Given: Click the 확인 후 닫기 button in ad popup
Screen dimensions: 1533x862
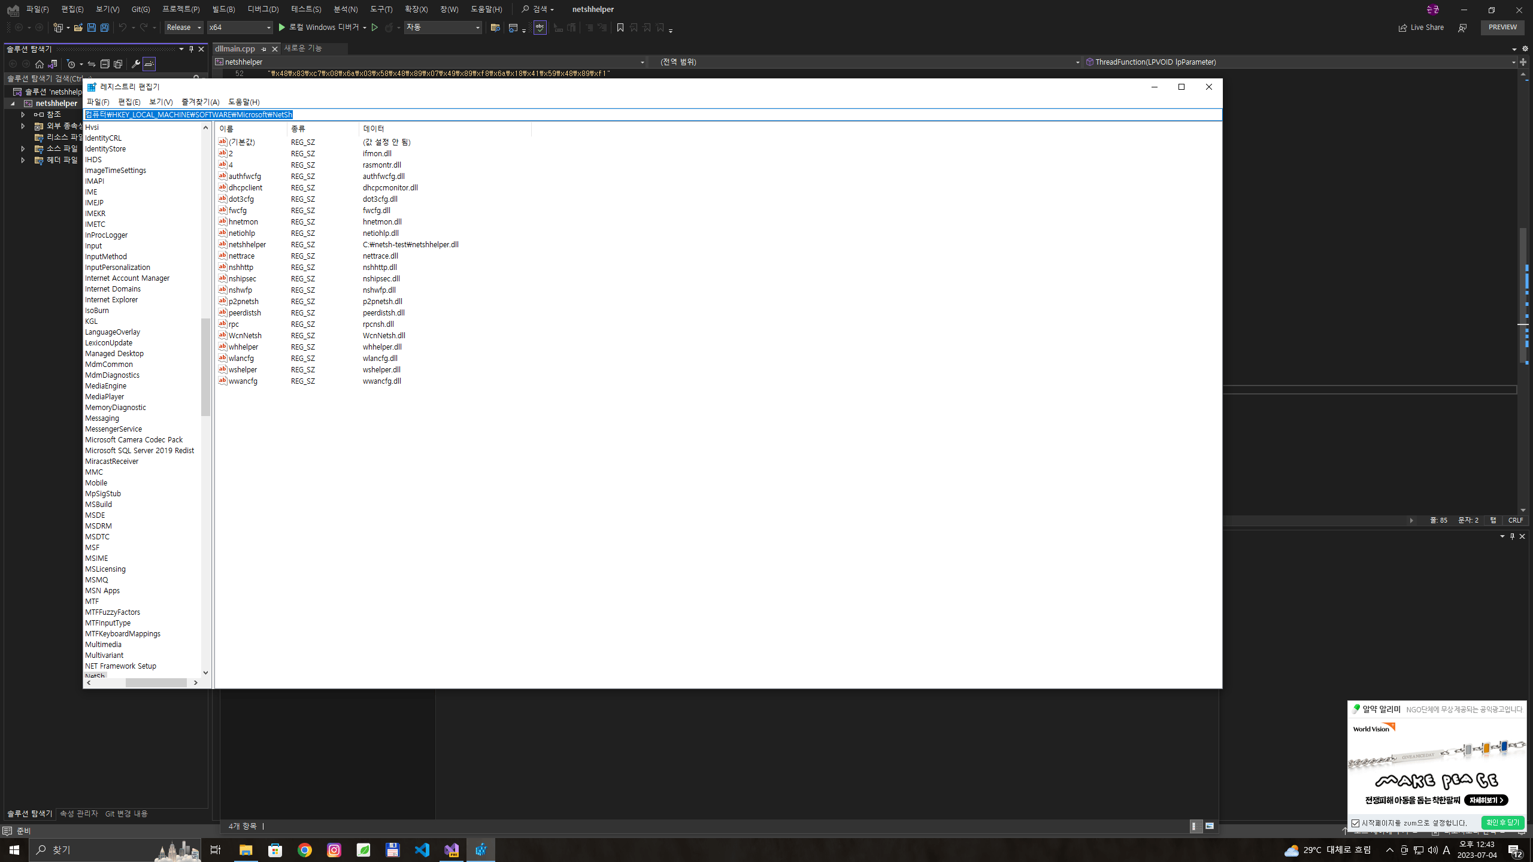Looking at the screenshot, I should (1502, 822).
